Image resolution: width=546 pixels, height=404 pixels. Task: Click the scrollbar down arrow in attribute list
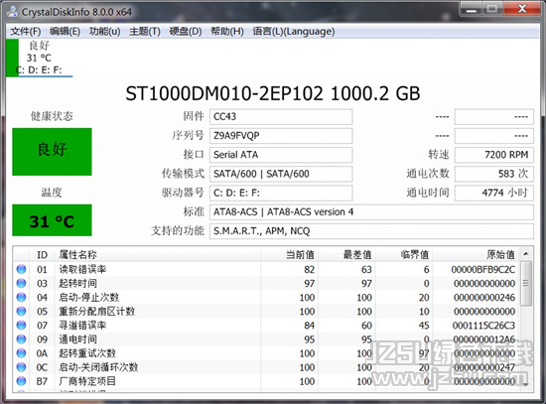pyautogui.click(x=526, y=384)
